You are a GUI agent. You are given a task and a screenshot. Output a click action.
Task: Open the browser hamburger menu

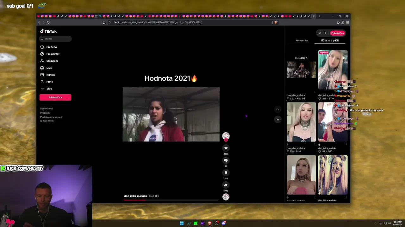347,22
